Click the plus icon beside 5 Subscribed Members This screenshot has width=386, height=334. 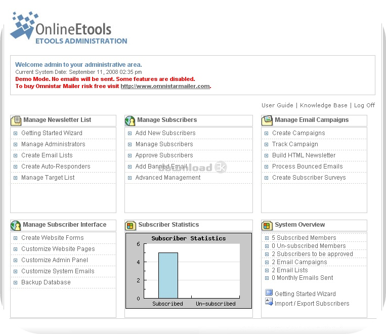point(267,238)
